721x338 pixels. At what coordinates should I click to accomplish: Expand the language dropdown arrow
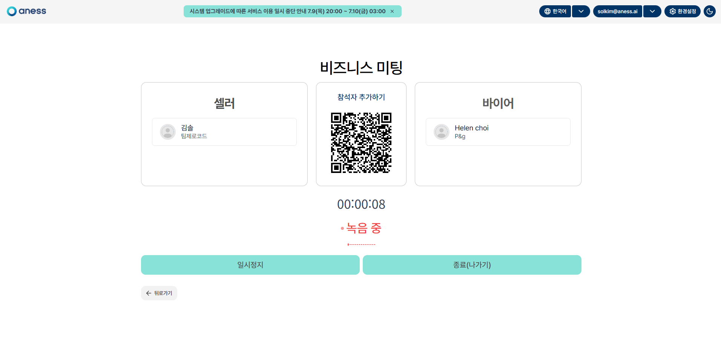click(x=581, y=11)
